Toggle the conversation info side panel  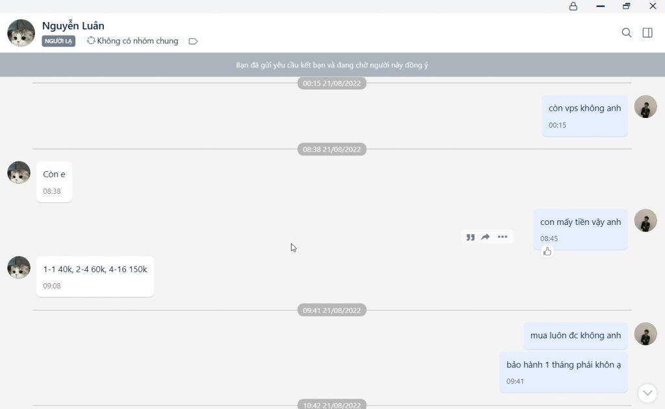tap(647, 32)
